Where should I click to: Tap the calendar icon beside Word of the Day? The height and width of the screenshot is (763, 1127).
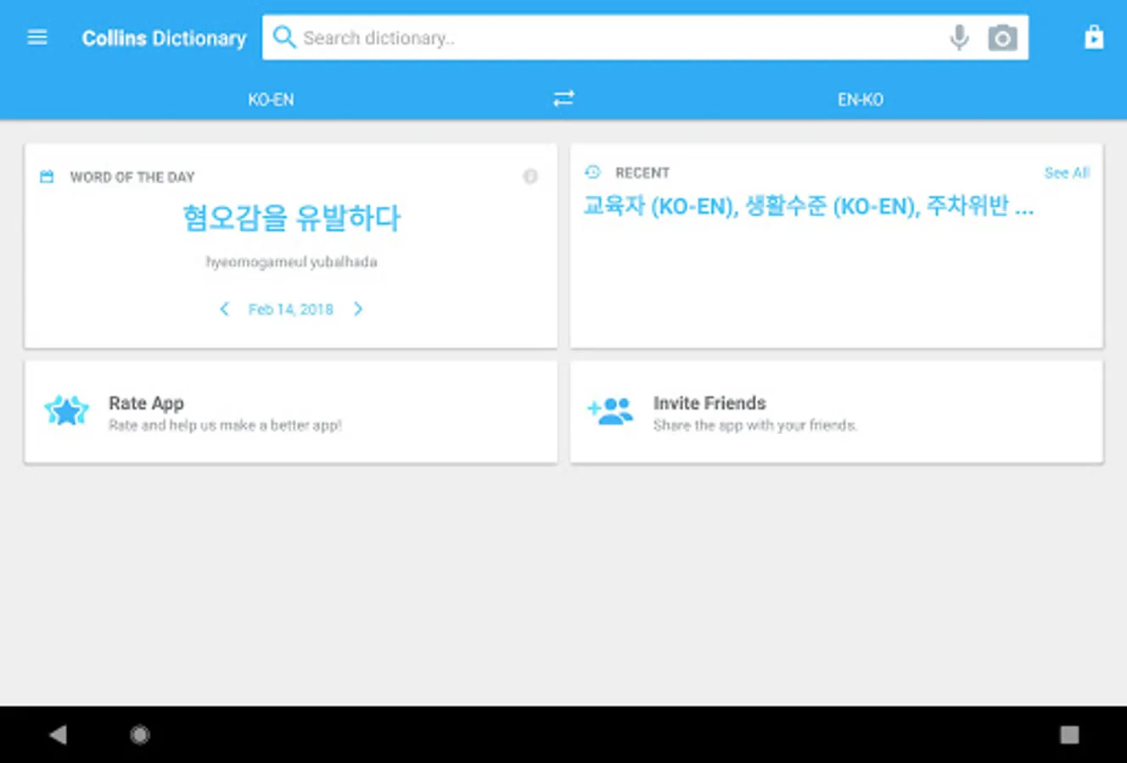tap(47, 176)
